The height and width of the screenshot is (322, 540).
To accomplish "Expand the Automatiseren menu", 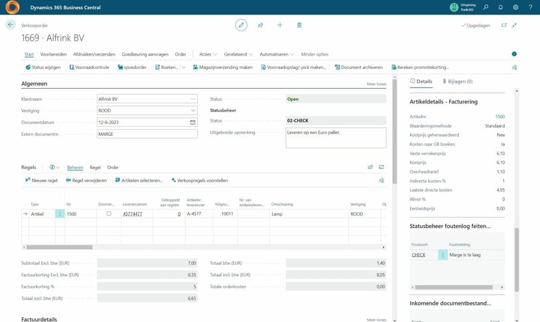I will coord(277,54).
